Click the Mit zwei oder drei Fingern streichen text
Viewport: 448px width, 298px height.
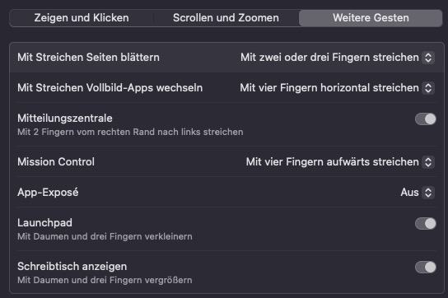coord(329,58)
